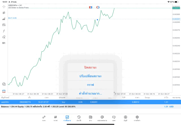
Task: Select the crosshair tool in chart sidebar
Action: (4, 6)
